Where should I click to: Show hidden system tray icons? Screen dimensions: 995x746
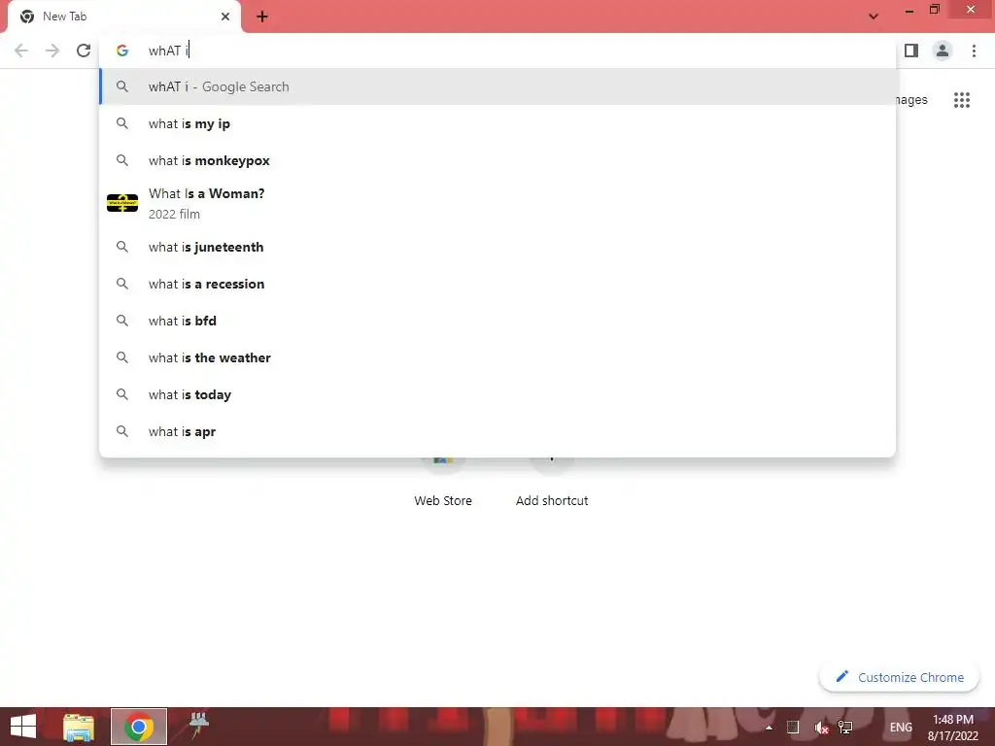tap(769, 728)
